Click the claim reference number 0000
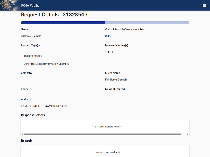 (108, 36)
